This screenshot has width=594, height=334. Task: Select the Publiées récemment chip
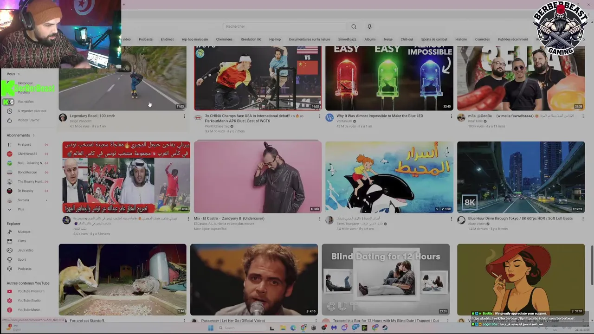[x=513, y=39]
